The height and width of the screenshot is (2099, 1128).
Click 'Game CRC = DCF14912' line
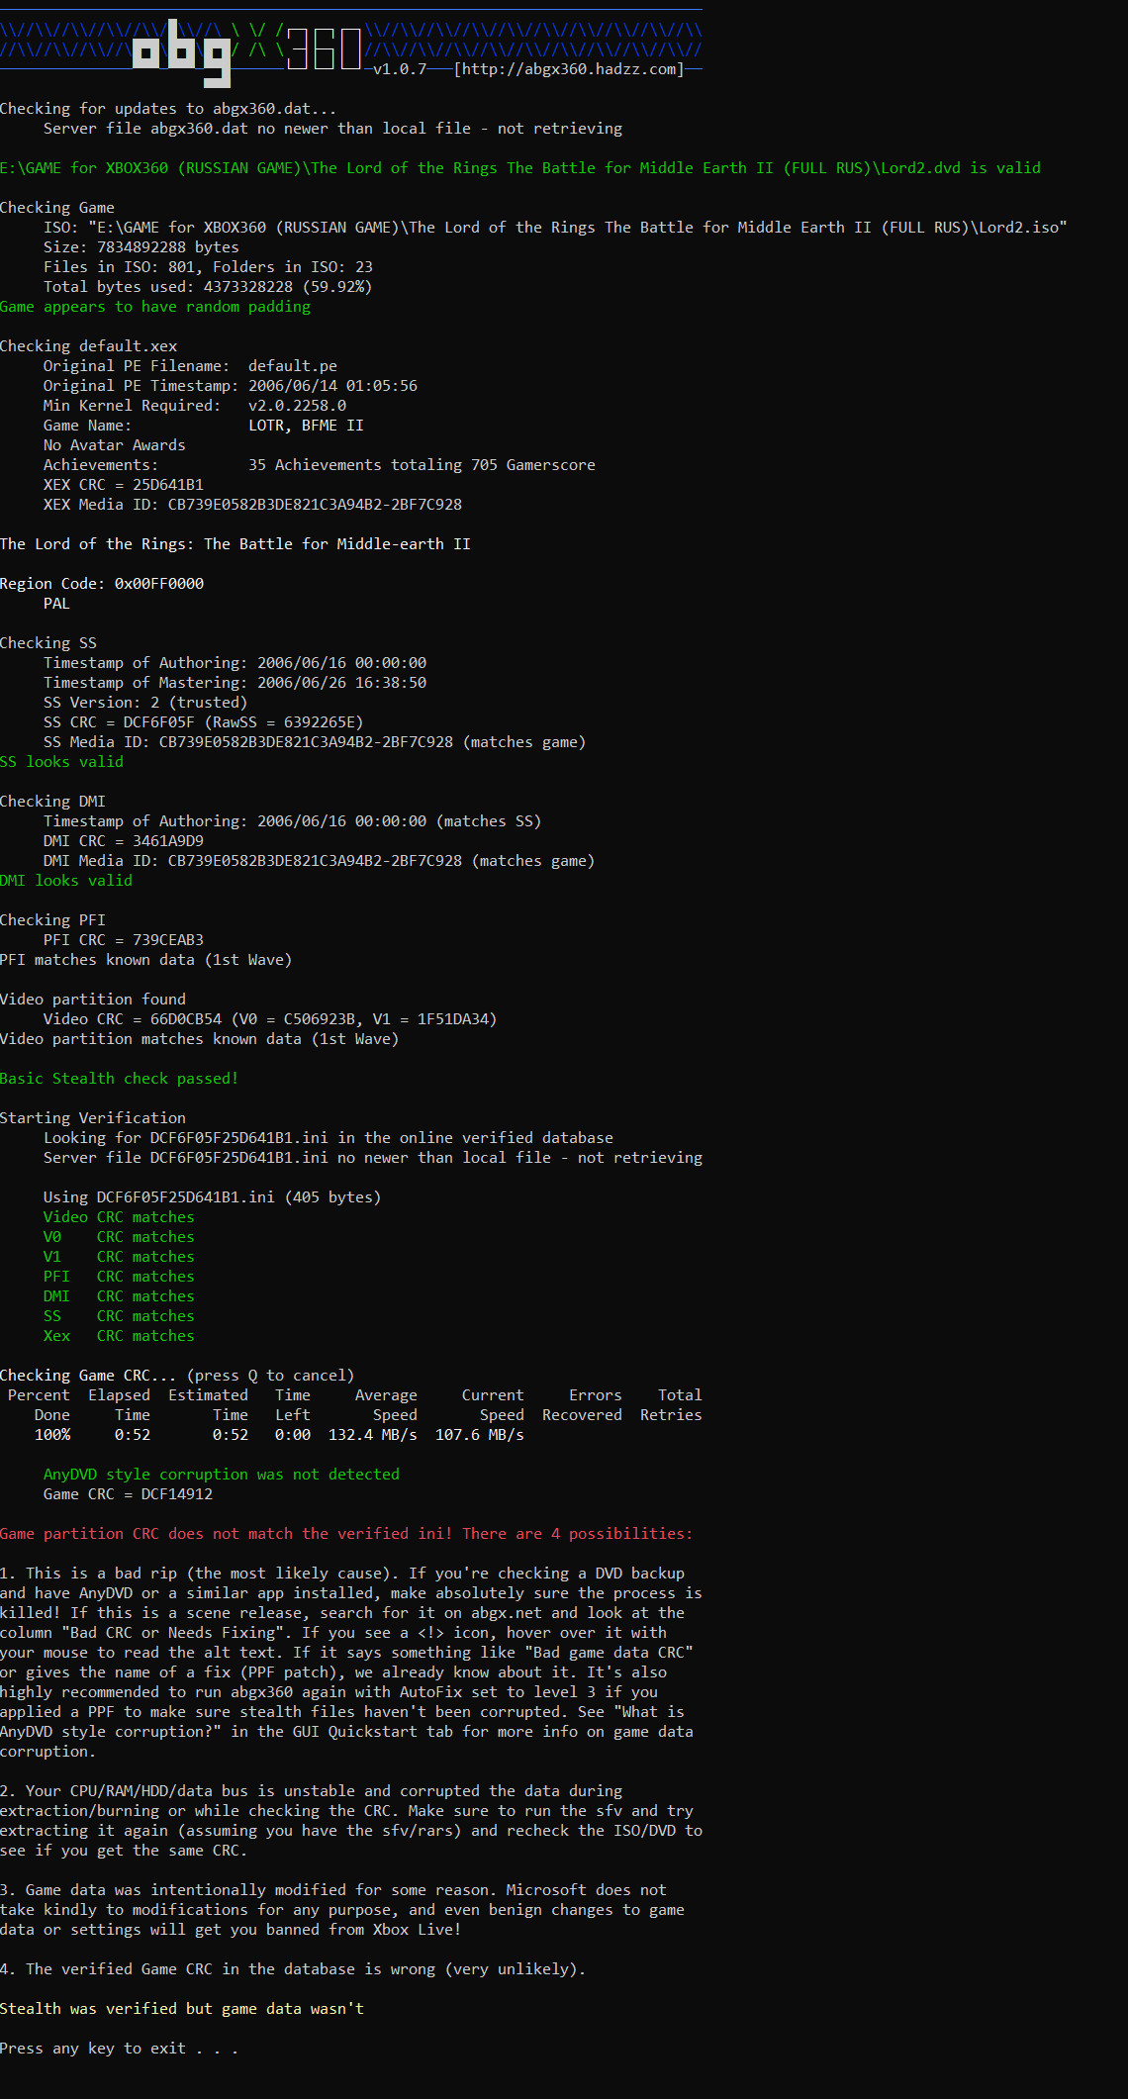[128, 1494]
